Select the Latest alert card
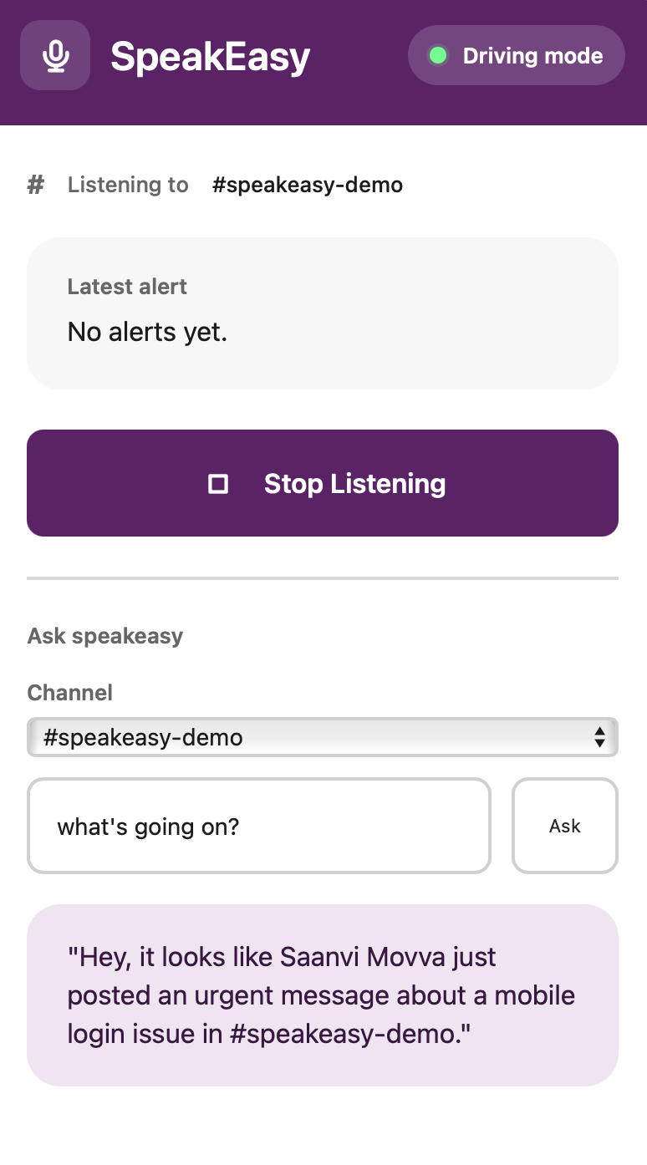 [323, 313]
